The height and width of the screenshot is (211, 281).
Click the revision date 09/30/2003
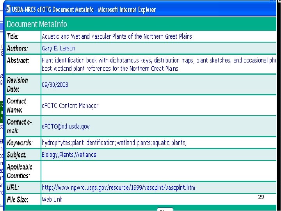pyautogui.click(x=55, y=85)
